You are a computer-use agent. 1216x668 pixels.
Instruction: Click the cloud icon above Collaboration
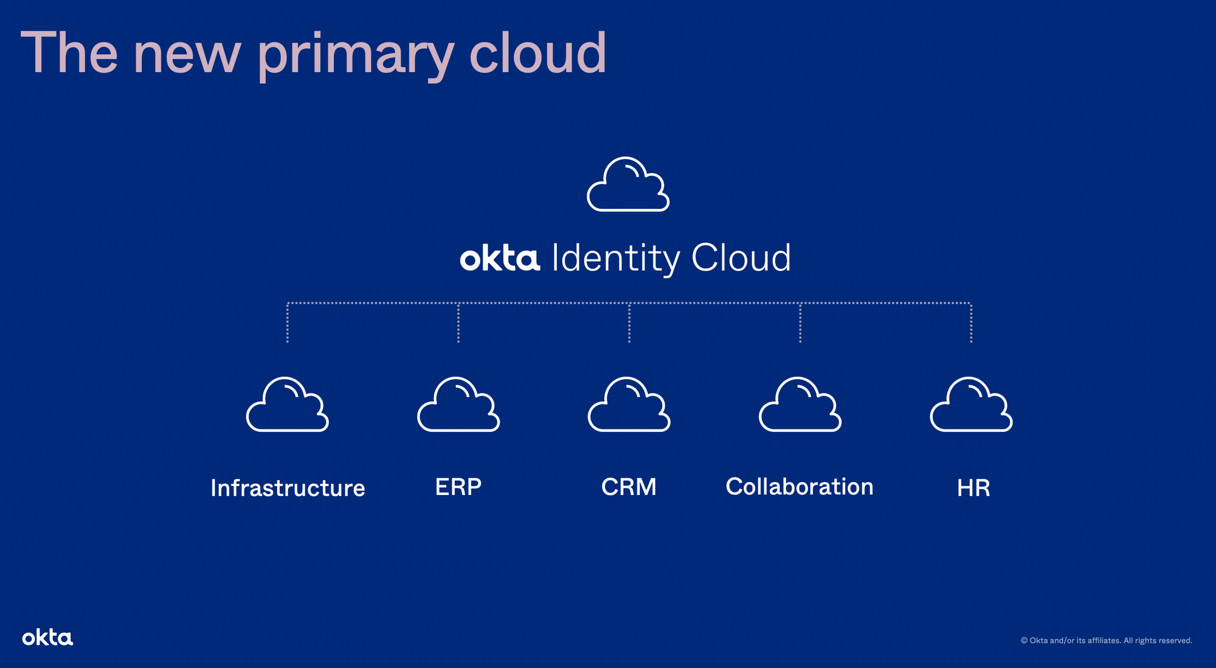click(800, 405)
